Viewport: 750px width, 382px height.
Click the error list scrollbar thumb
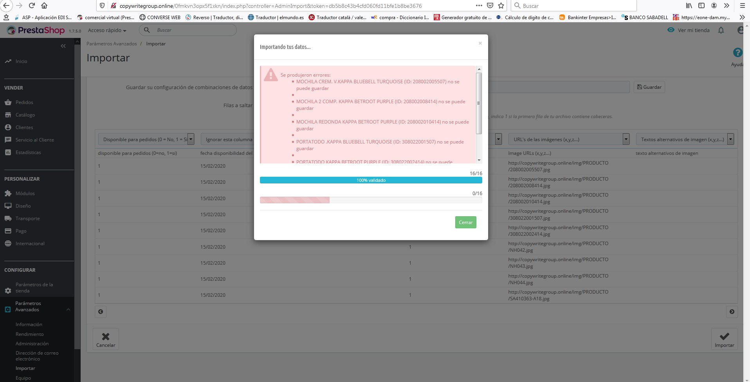479,103
